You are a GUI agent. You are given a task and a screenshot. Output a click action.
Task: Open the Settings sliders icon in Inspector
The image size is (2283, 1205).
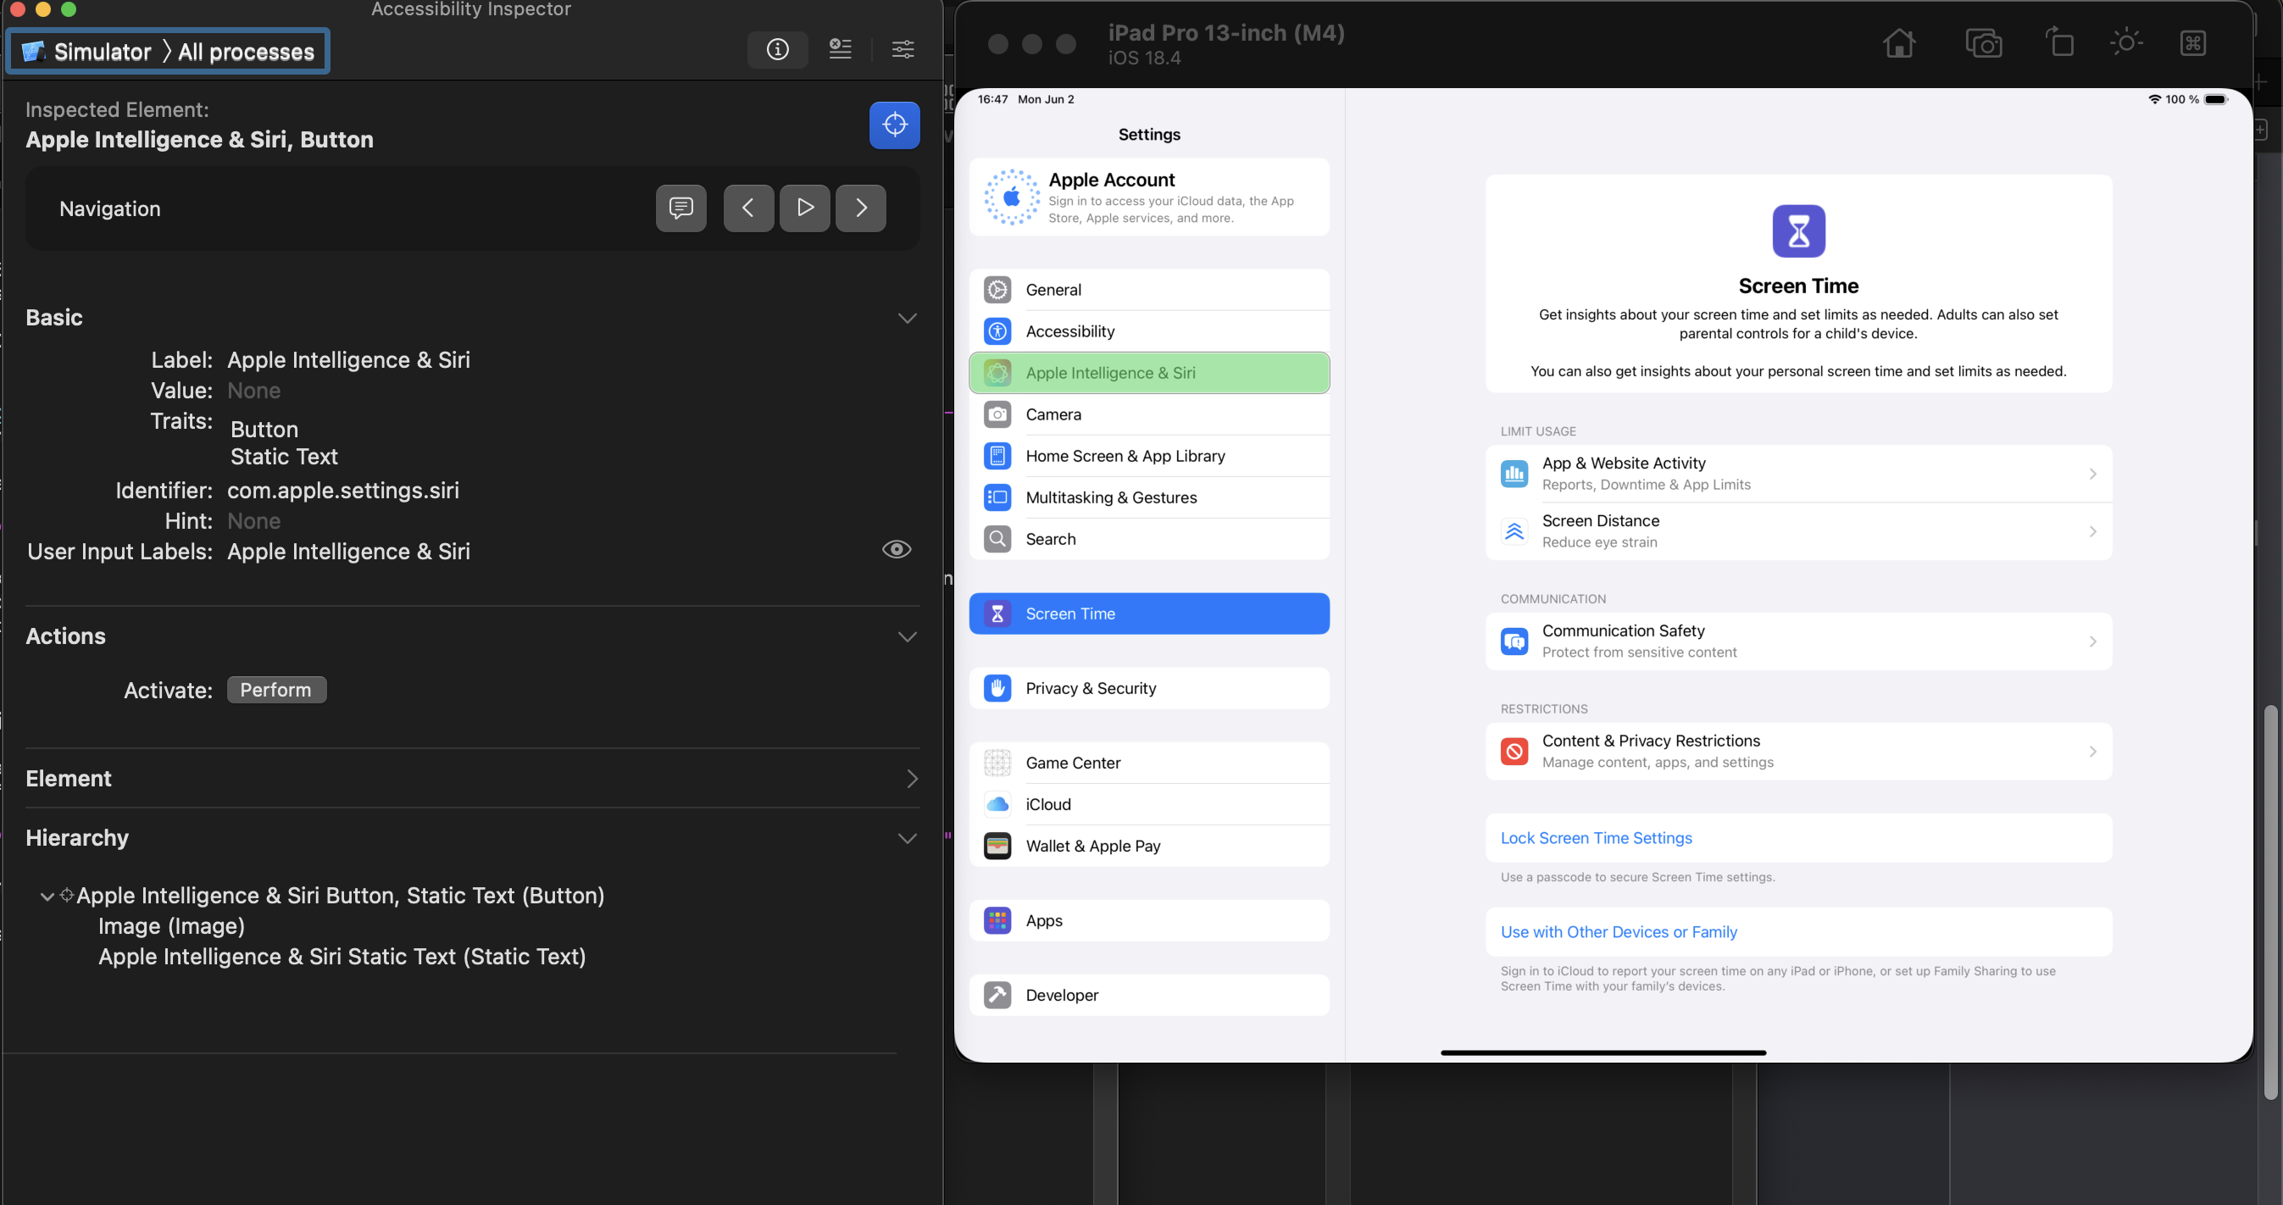point(903,50)
